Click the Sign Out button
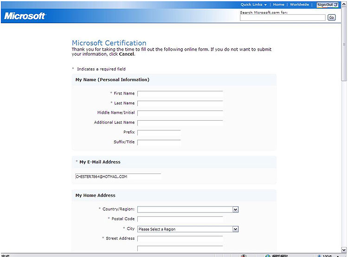The width and height of the screenshot is (348, 257). [328, 5]
